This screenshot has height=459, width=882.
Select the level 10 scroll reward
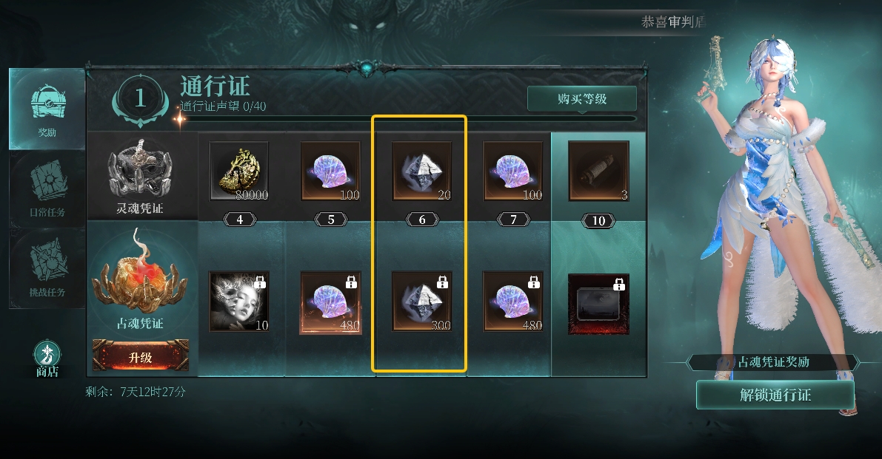pyautogui.click(x=598, y=171)
